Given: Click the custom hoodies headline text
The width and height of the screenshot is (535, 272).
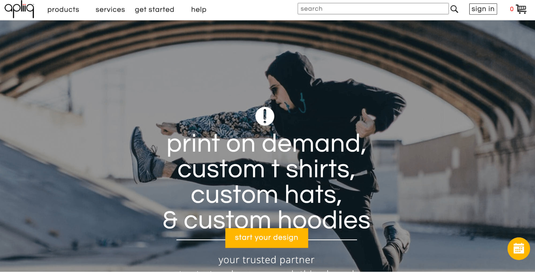Looking at the screenshot, I should [x=266, y=220].
